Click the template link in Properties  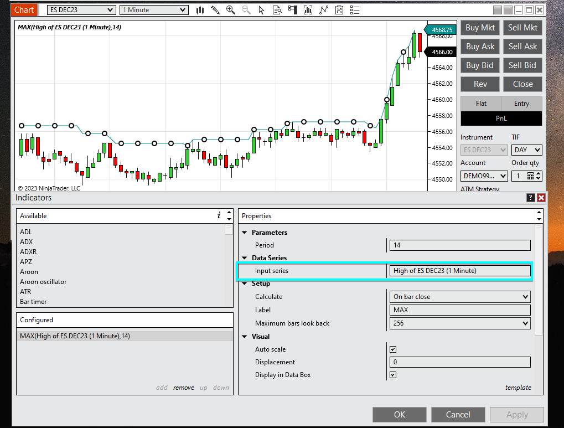518,388
